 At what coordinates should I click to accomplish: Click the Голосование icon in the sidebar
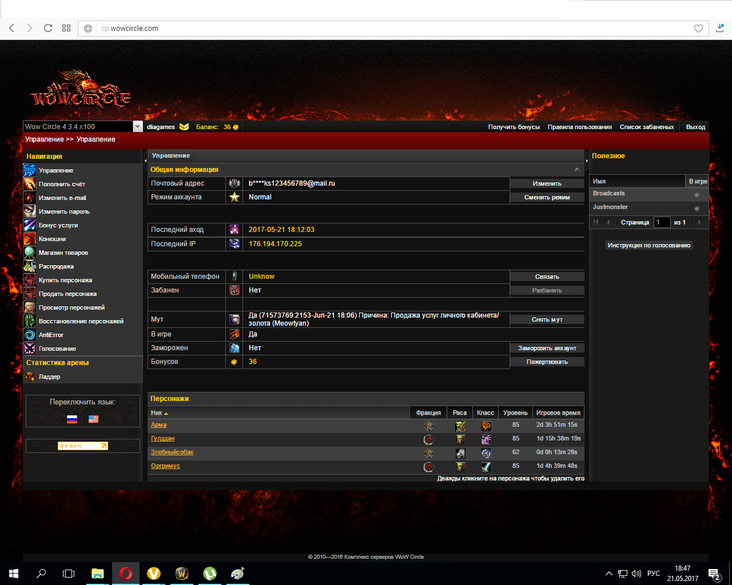coord(30,348)
